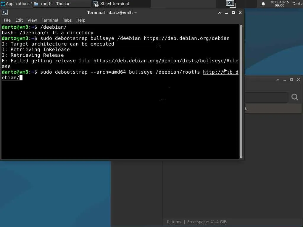Roll up the terminal window with shade arrow
The image size is (303, 227).
[x=220, y=13]
